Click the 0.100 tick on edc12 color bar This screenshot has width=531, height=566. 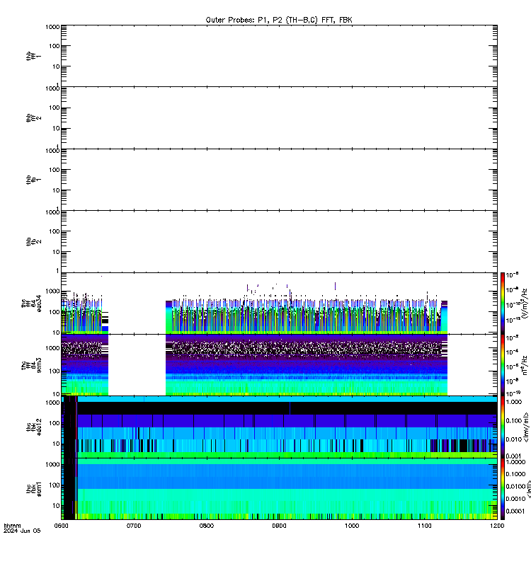tap(514, 420)
